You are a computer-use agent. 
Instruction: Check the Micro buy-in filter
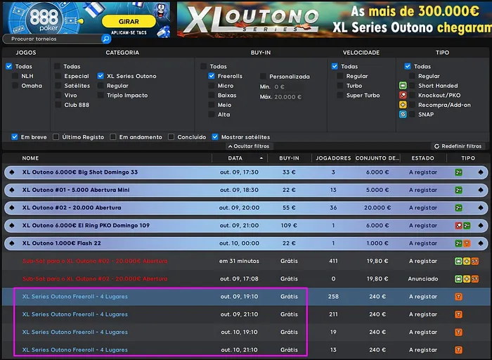click(211, 86)
